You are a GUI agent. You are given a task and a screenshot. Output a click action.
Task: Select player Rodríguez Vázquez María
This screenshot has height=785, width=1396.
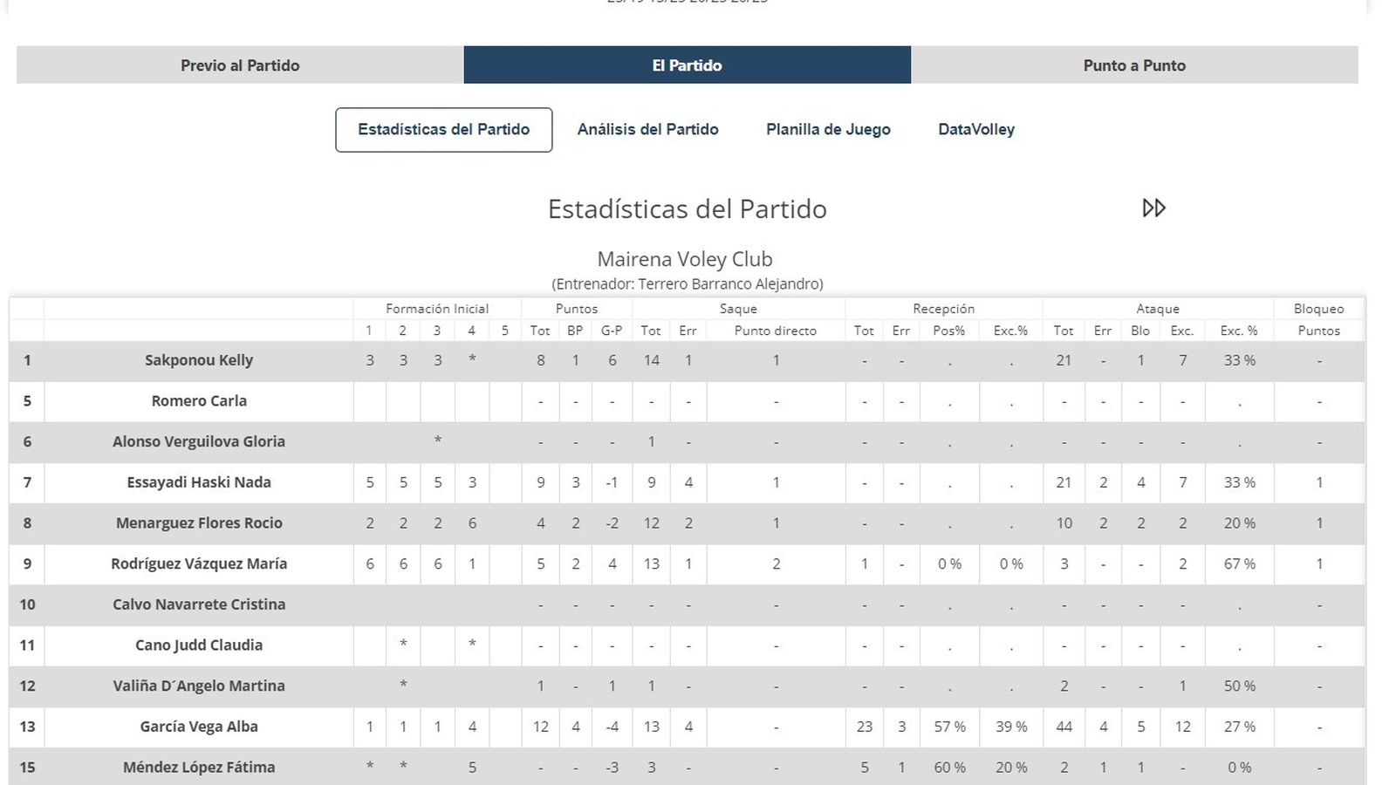point(199,563)
